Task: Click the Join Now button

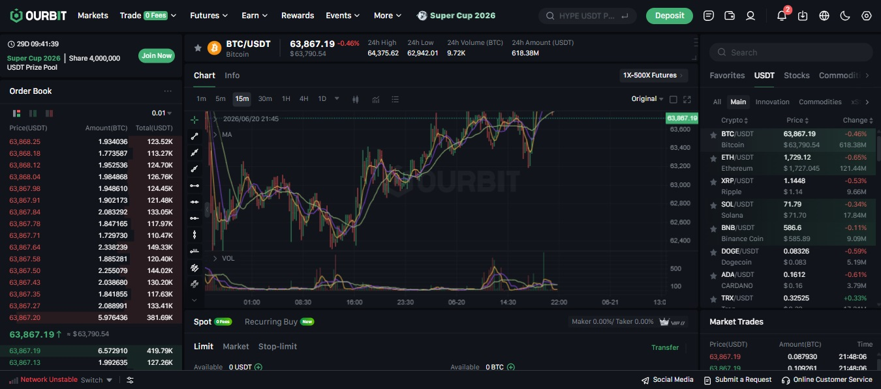Action: click(157, 55)
